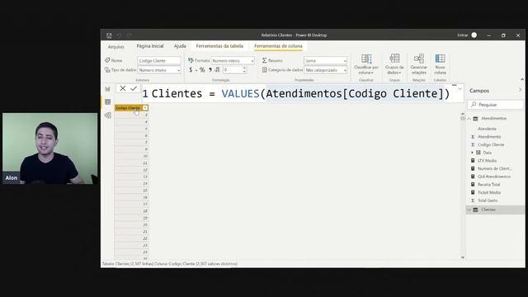Click the Codigo Cliente column header

tap(128, 108)
